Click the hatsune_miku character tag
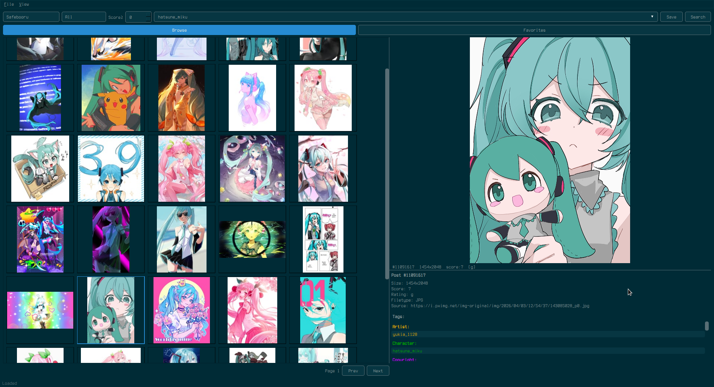714x387 pixels. 407,351
